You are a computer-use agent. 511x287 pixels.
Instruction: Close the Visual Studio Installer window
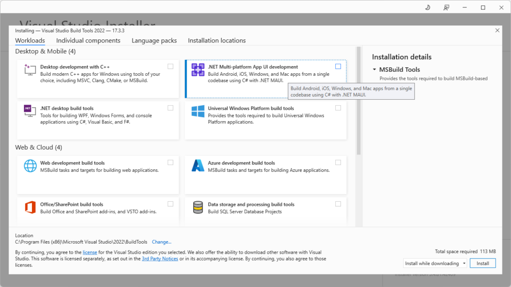(x=501, y=7)
